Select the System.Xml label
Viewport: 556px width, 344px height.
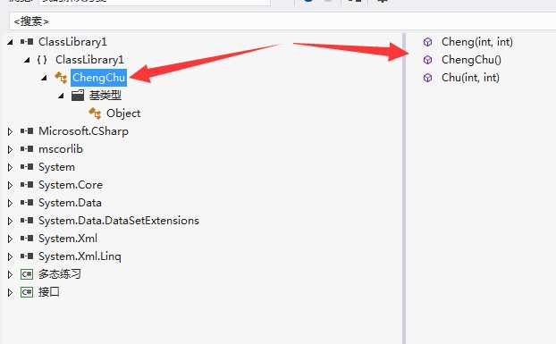coord(68,239)
